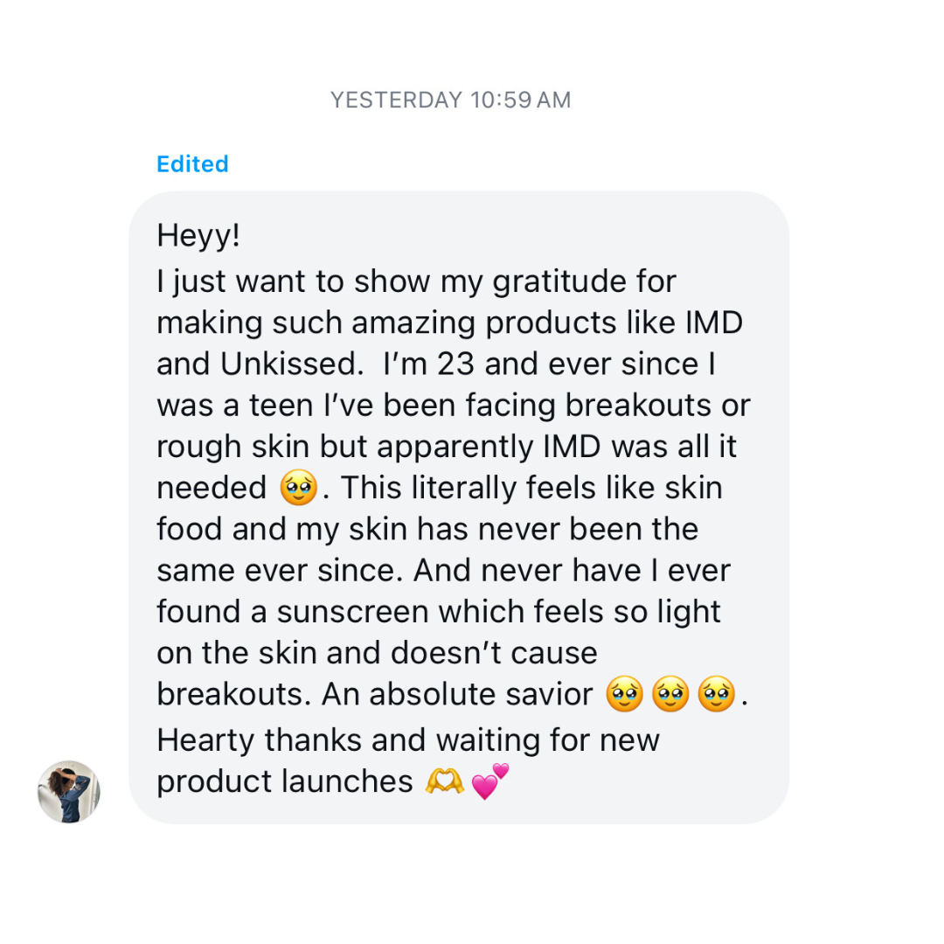Click the "Heyy!" greeting text
The width and height of the screenshot is (944, 944).
pyautogui.click(x=198, y=236)
